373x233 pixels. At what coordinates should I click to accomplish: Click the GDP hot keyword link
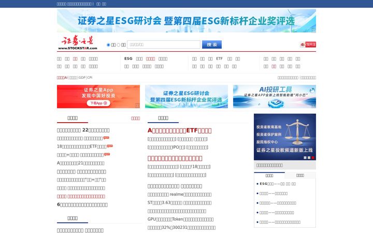82,78
